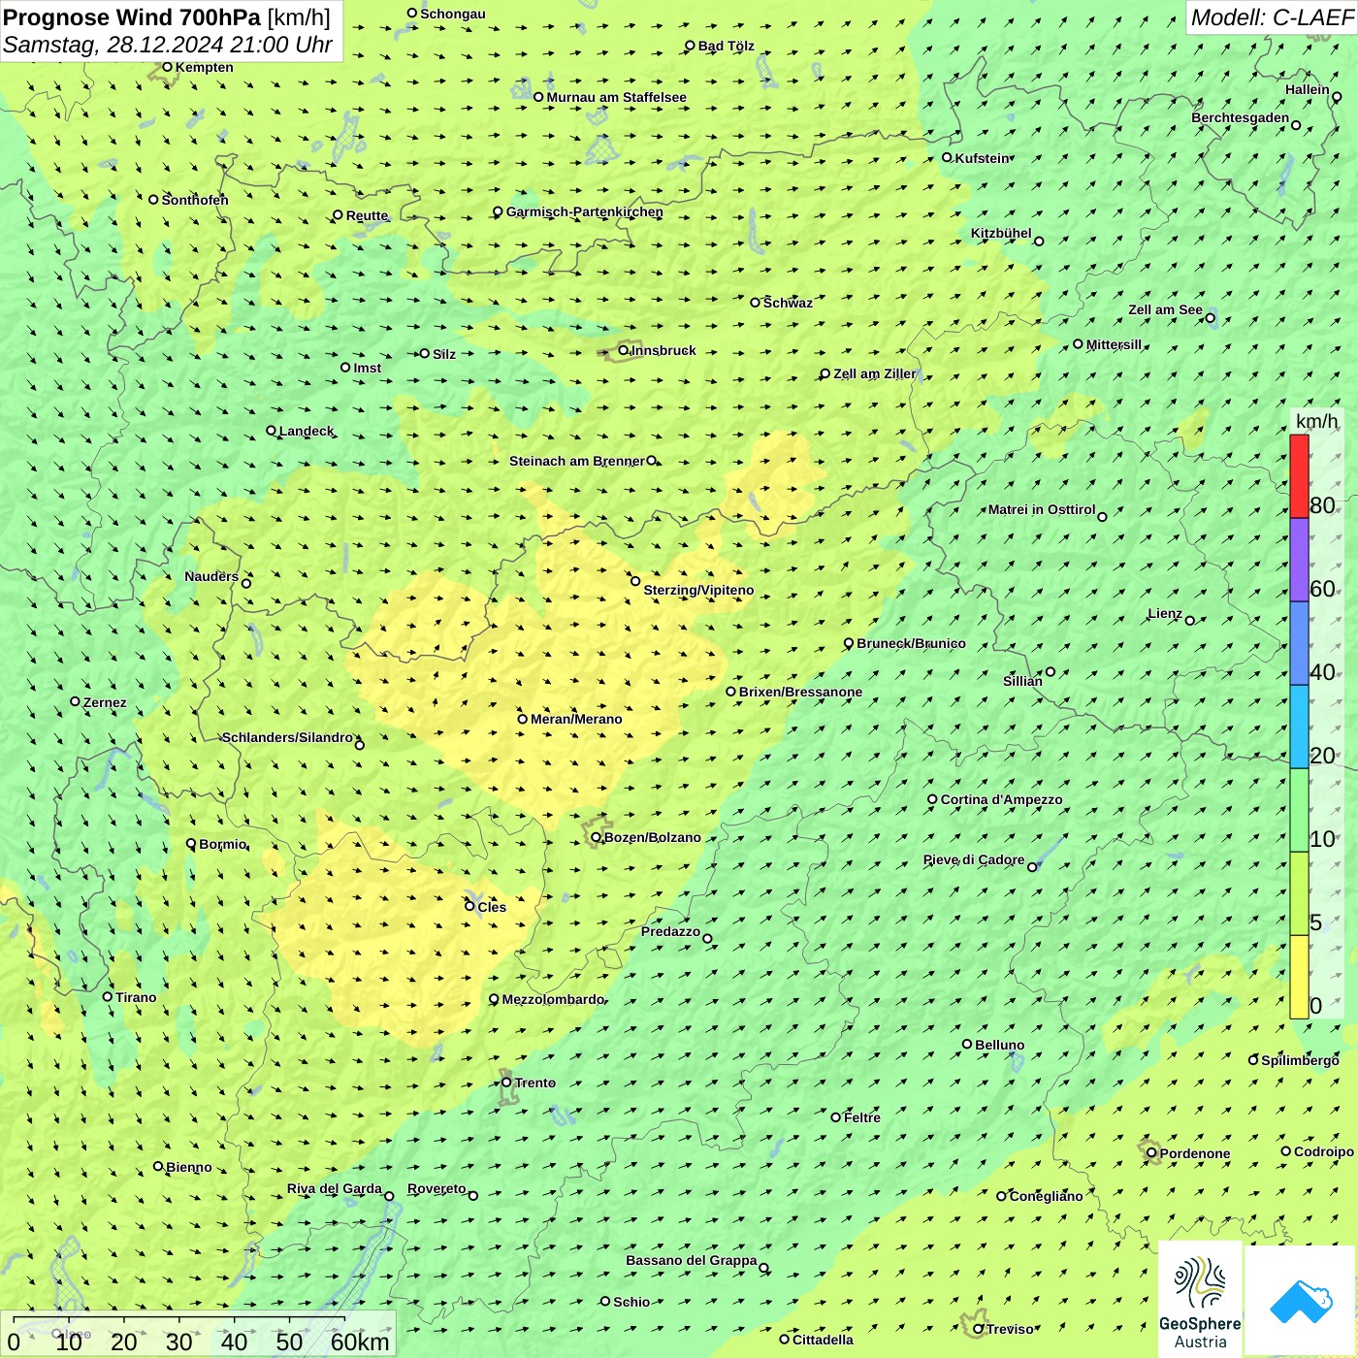Click the red 80 km/h legend color
Screen dimensions: 1358x1358
1299,476
